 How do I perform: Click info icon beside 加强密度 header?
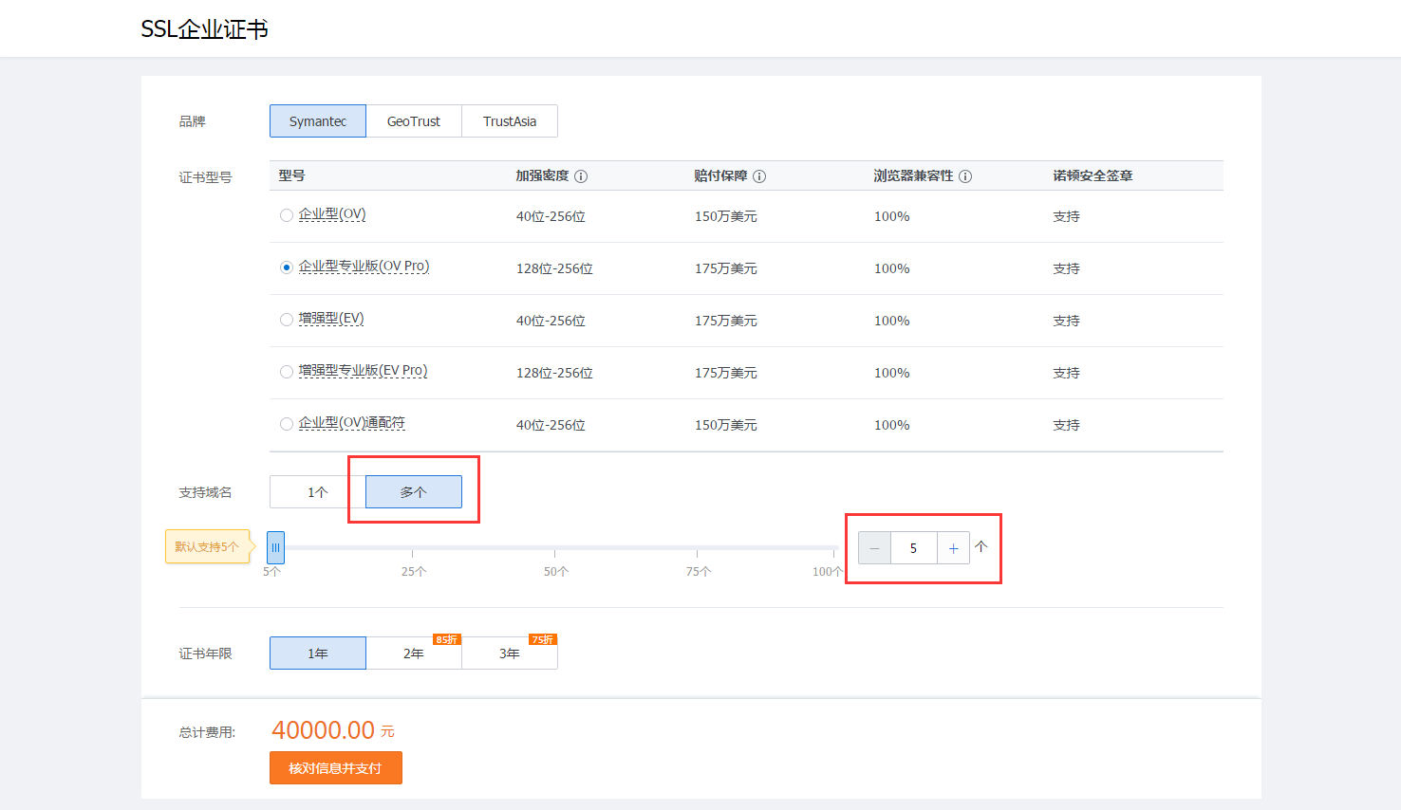(581, 176)
